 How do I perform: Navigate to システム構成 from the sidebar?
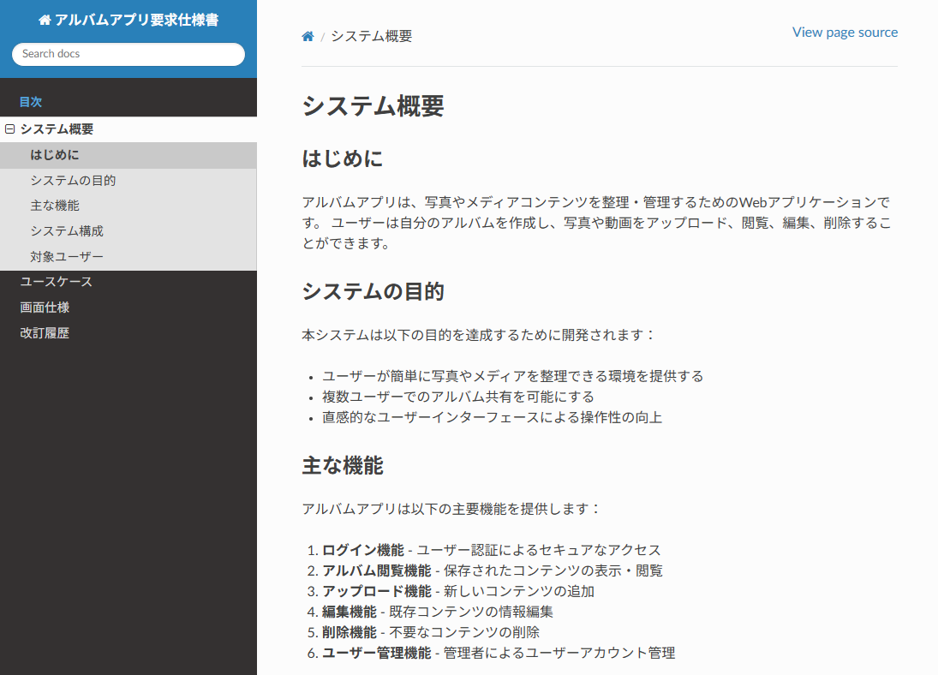point(67,231)
